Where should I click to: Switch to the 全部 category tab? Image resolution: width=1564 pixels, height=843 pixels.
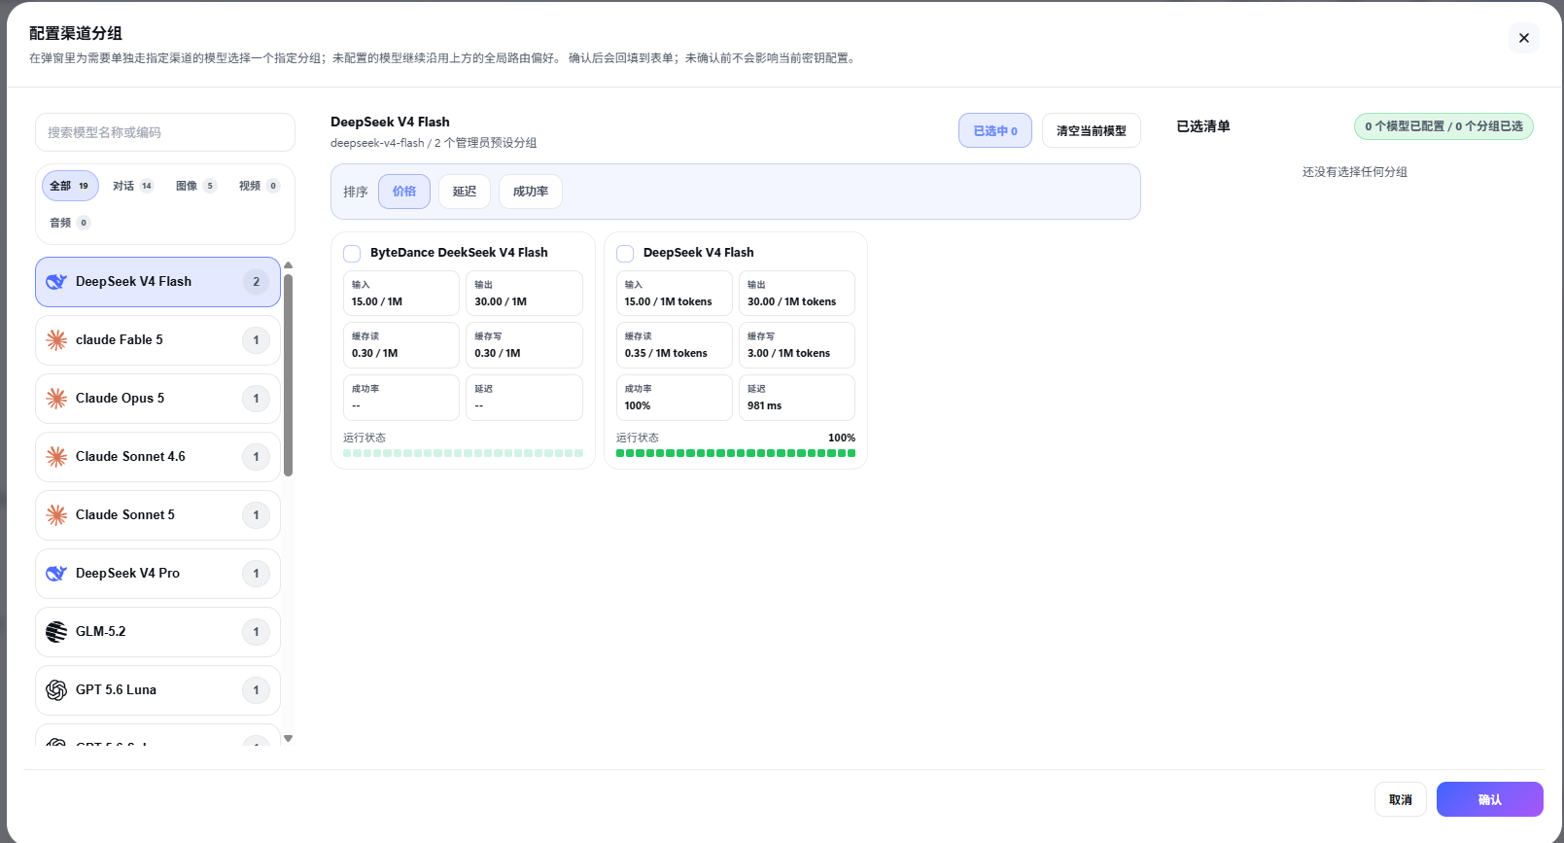coord(70,186)
